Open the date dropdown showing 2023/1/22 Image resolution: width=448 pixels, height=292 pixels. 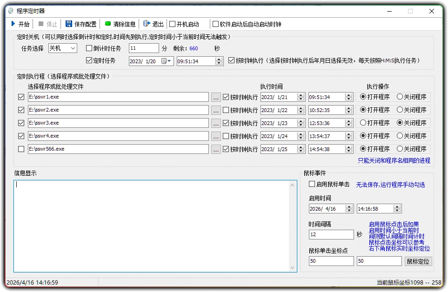pos(300,110)
